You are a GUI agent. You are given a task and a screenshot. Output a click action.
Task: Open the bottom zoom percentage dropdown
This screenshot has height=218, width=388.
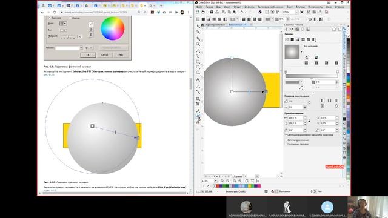coord(216,181)
